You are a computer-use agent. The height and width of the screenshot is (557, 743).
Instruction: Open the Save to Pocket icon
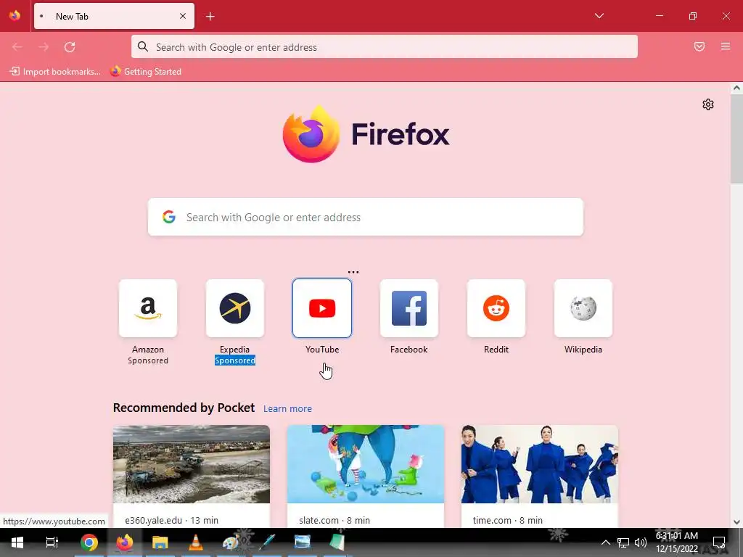[x=699, y=46]
